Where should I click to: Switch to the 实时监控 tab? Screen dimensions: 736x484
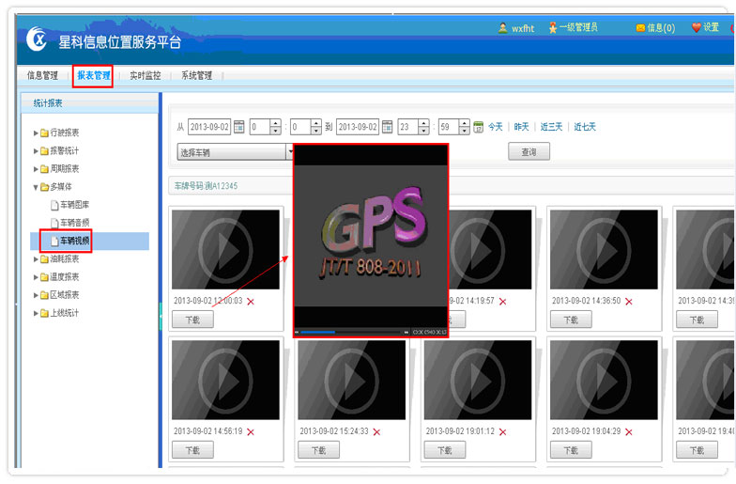tap(145, 75)
